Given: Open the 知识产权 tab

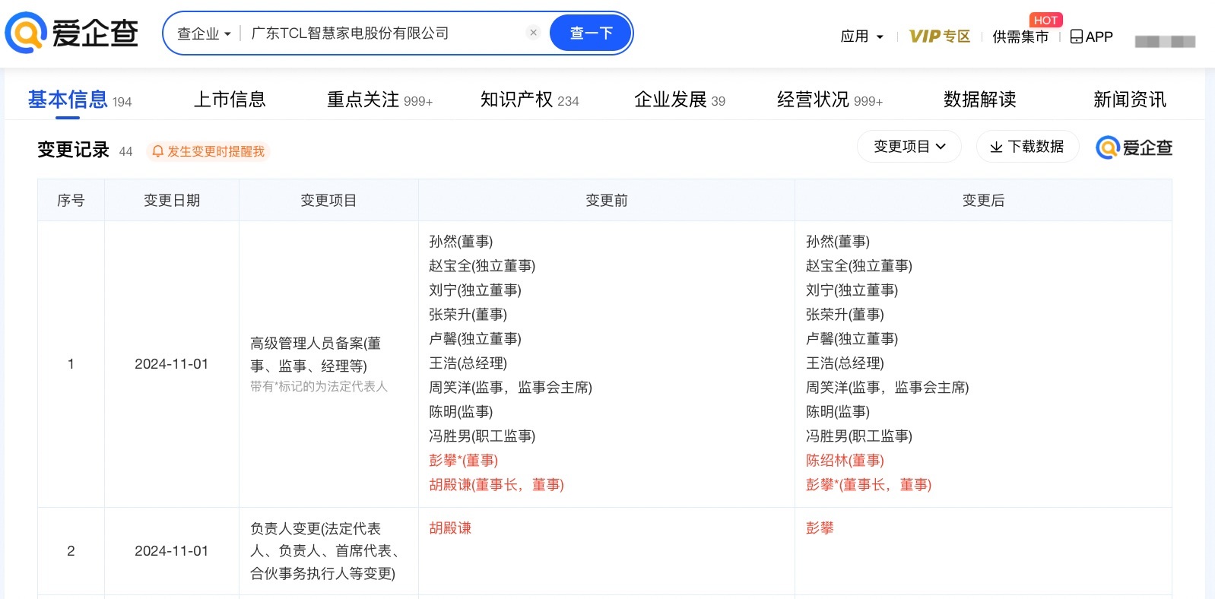Looking at the screenshot, I should click(529, 100).
